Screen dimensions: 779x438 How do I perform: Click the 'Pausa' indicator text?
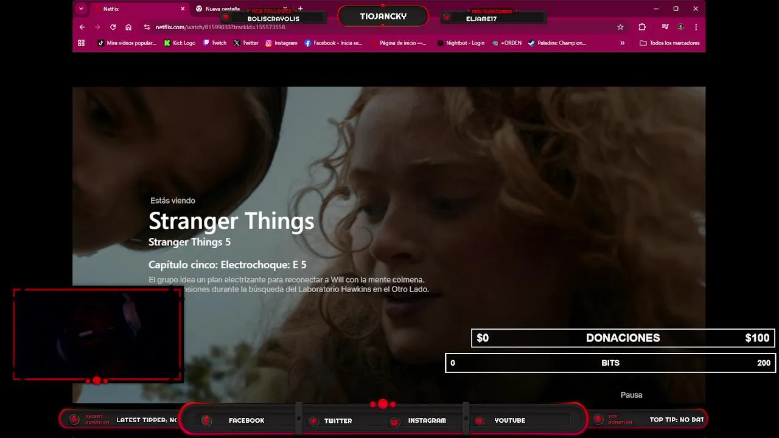[x=631, y=395]
